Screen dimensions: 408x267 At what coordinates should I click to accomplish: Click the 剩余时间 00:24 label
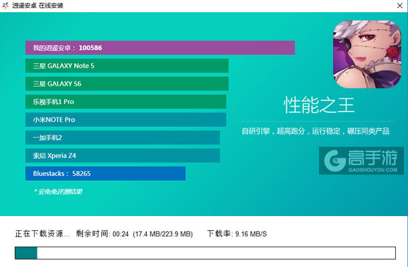(x=102, y=234)
